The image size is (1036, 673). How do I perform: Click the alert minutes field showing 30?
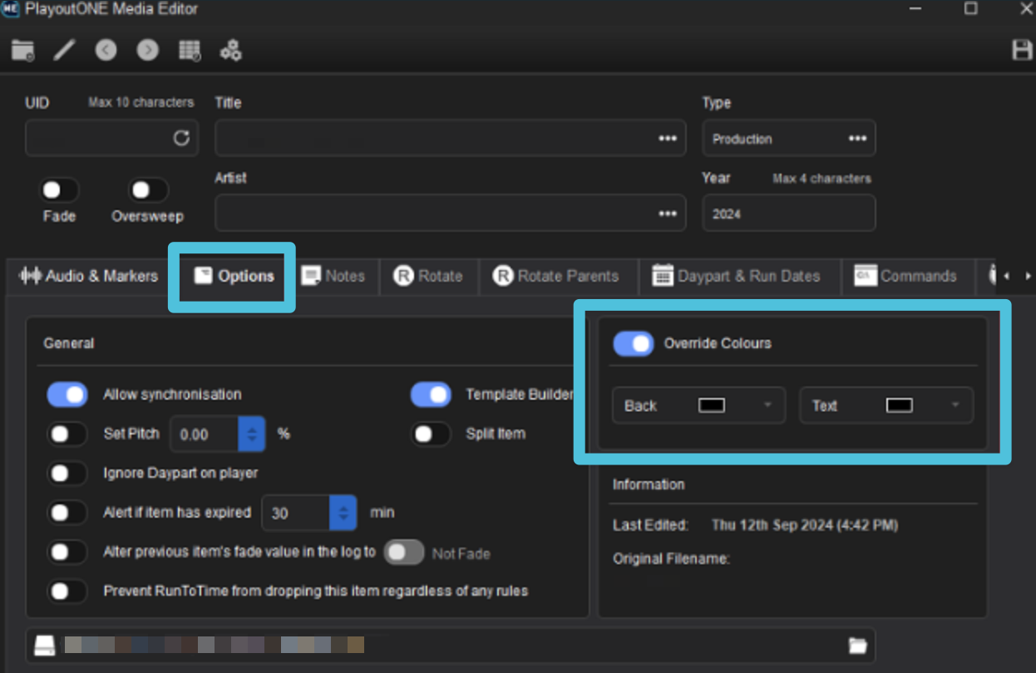(x=296, y=513)
